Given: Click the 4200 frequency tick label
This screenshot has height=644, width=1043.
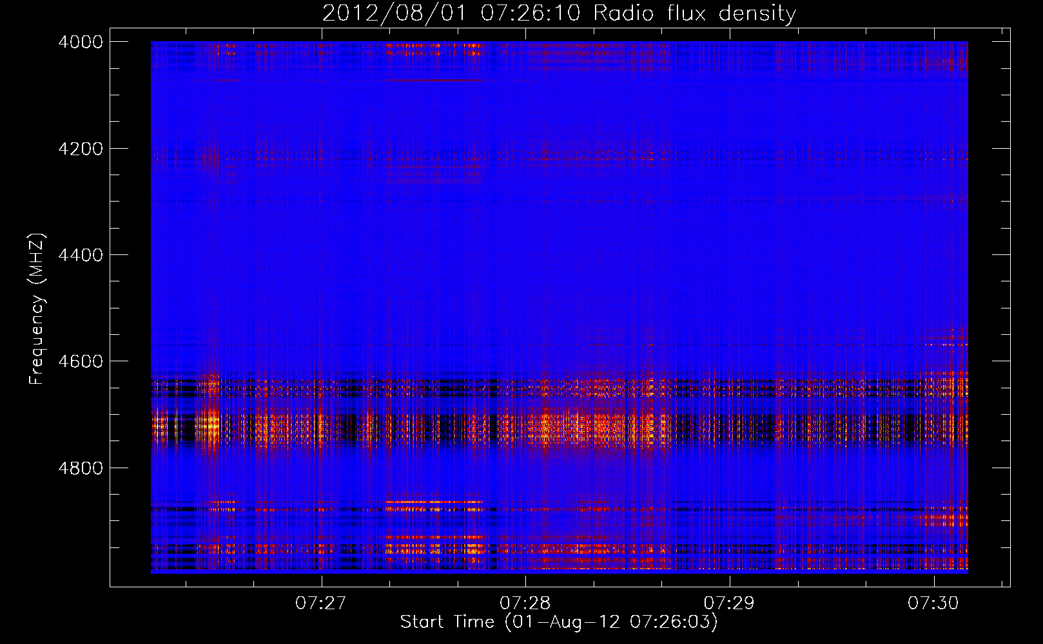Looking at the screenshot, I should 81,149.
